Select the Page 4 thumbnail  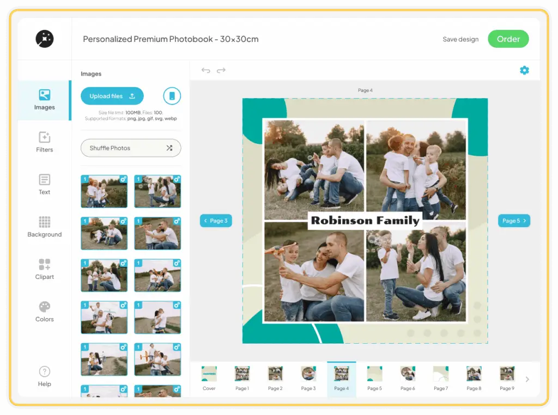[341, 379]
